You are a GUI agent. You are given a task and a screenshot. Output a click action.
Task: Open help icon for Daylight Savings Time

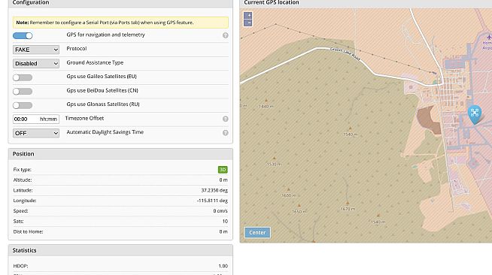pyautogui.click(x=225, y=133)
